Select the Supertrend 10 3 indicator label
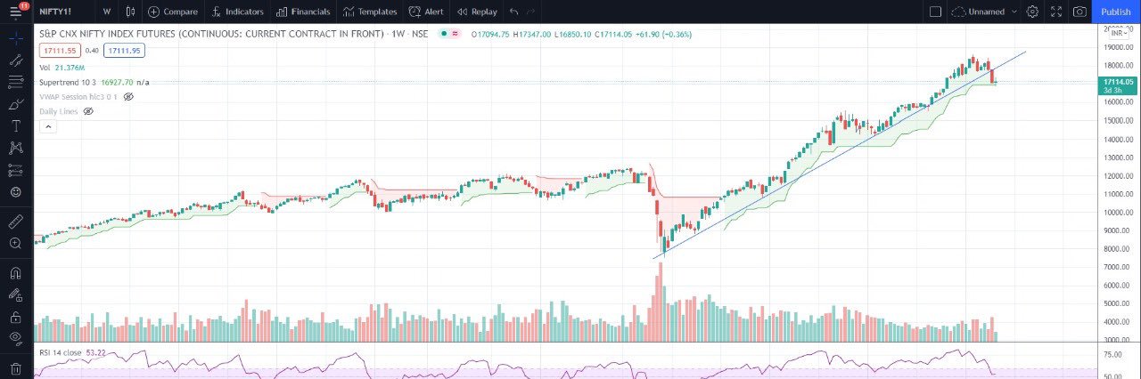This screenshot has width=1141, height=379. [68, 82]
